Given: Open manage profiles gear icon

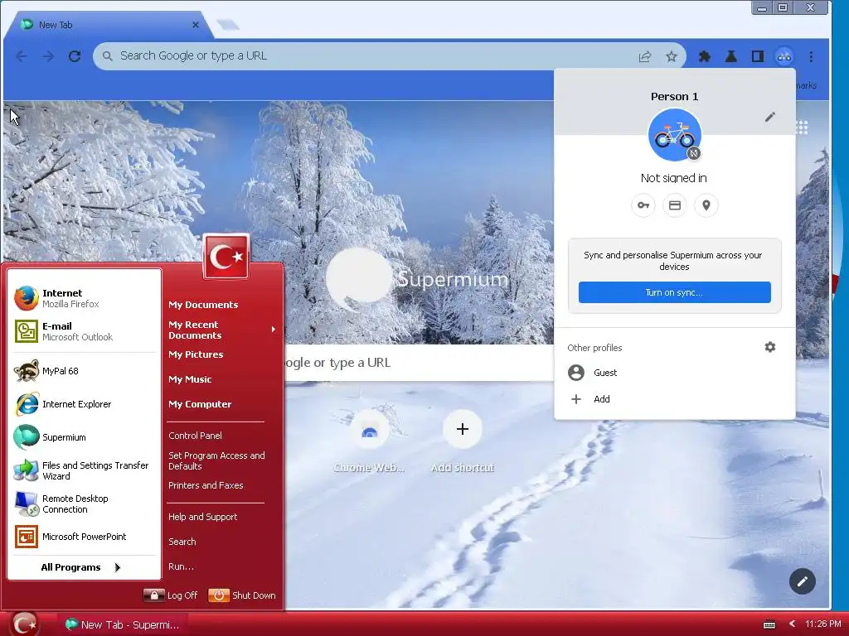Looking at the screenshot, I should tap(770, 347).
